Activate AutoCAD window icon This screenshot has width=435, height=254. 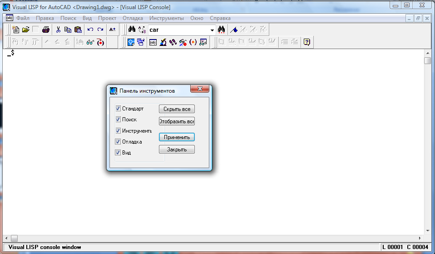(x=131, y=42)
